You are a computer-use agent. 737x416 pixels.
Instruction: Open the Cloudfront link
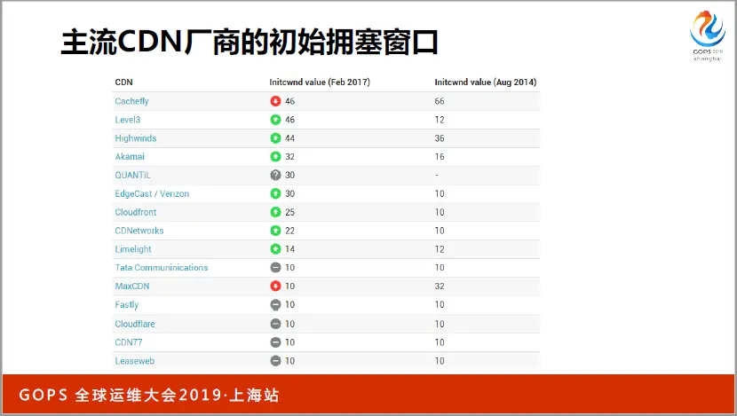[x=135, y=212]
